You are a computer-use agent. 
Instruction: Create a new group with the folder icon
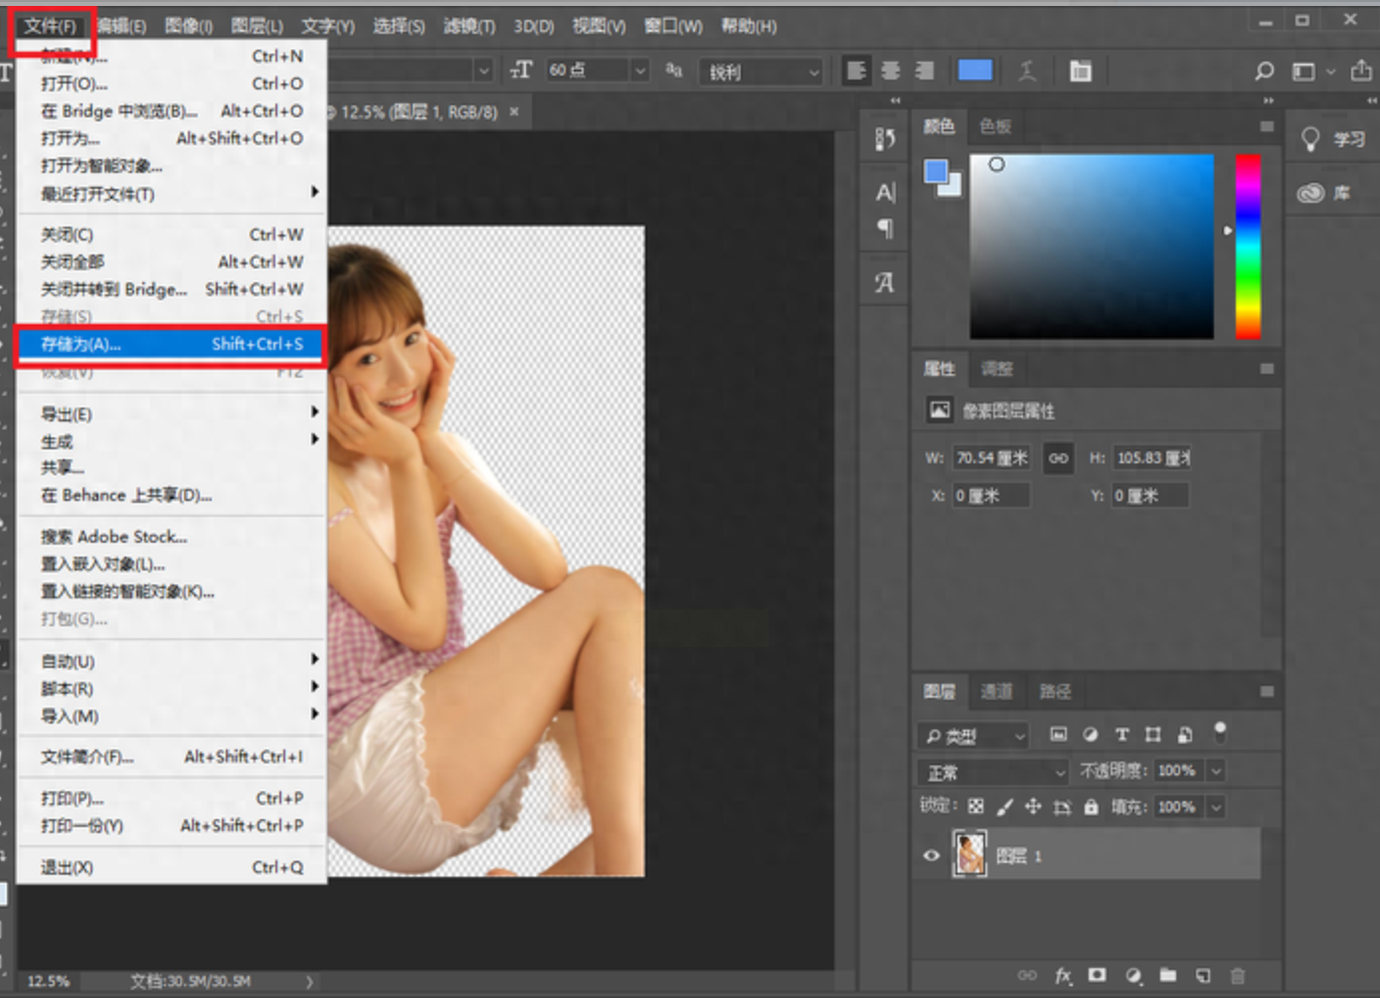tap(1168, 976)
